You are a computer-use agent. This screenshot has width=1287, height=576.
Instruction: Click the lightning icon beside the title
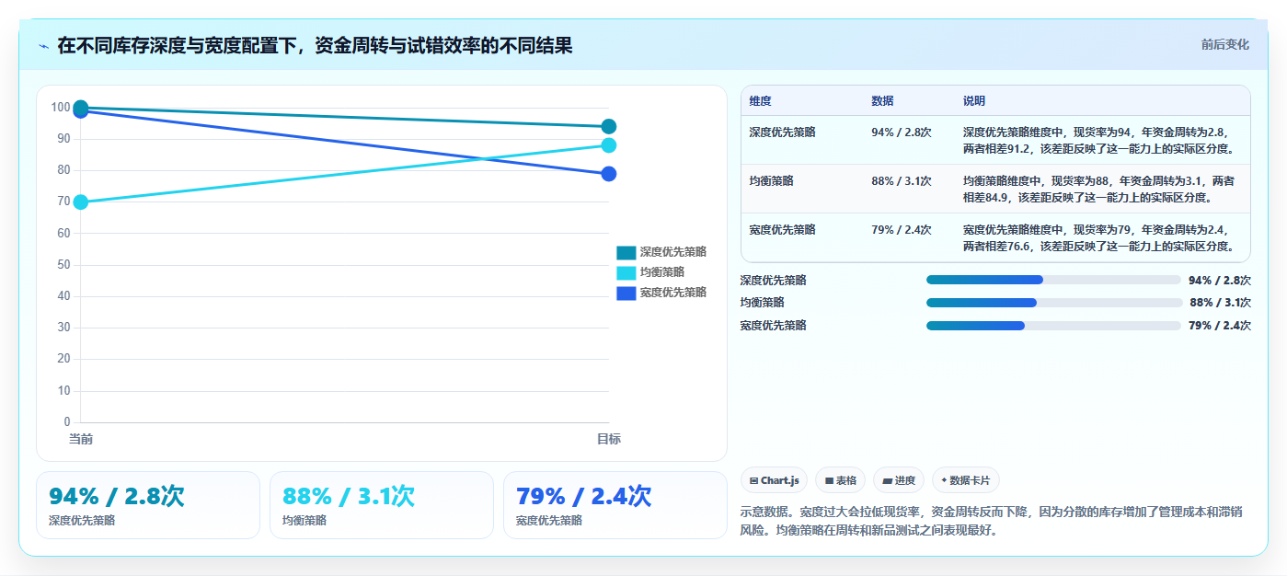point(43,45)
